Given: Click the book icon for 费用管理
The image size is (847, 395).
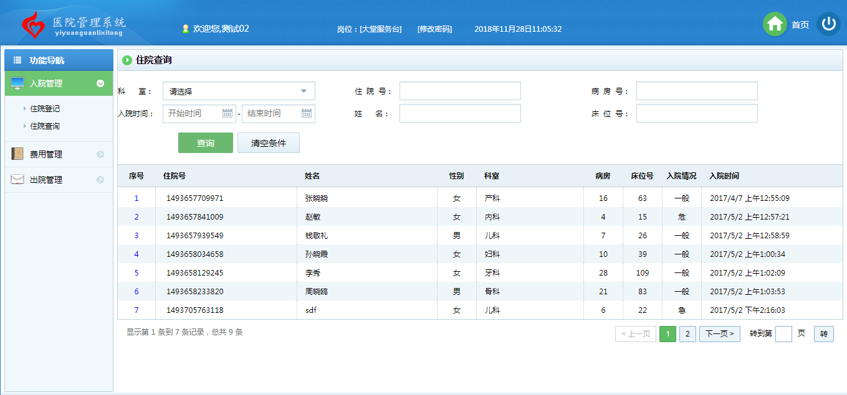Looking at the screenshot, I should click(x=17, y=154).
